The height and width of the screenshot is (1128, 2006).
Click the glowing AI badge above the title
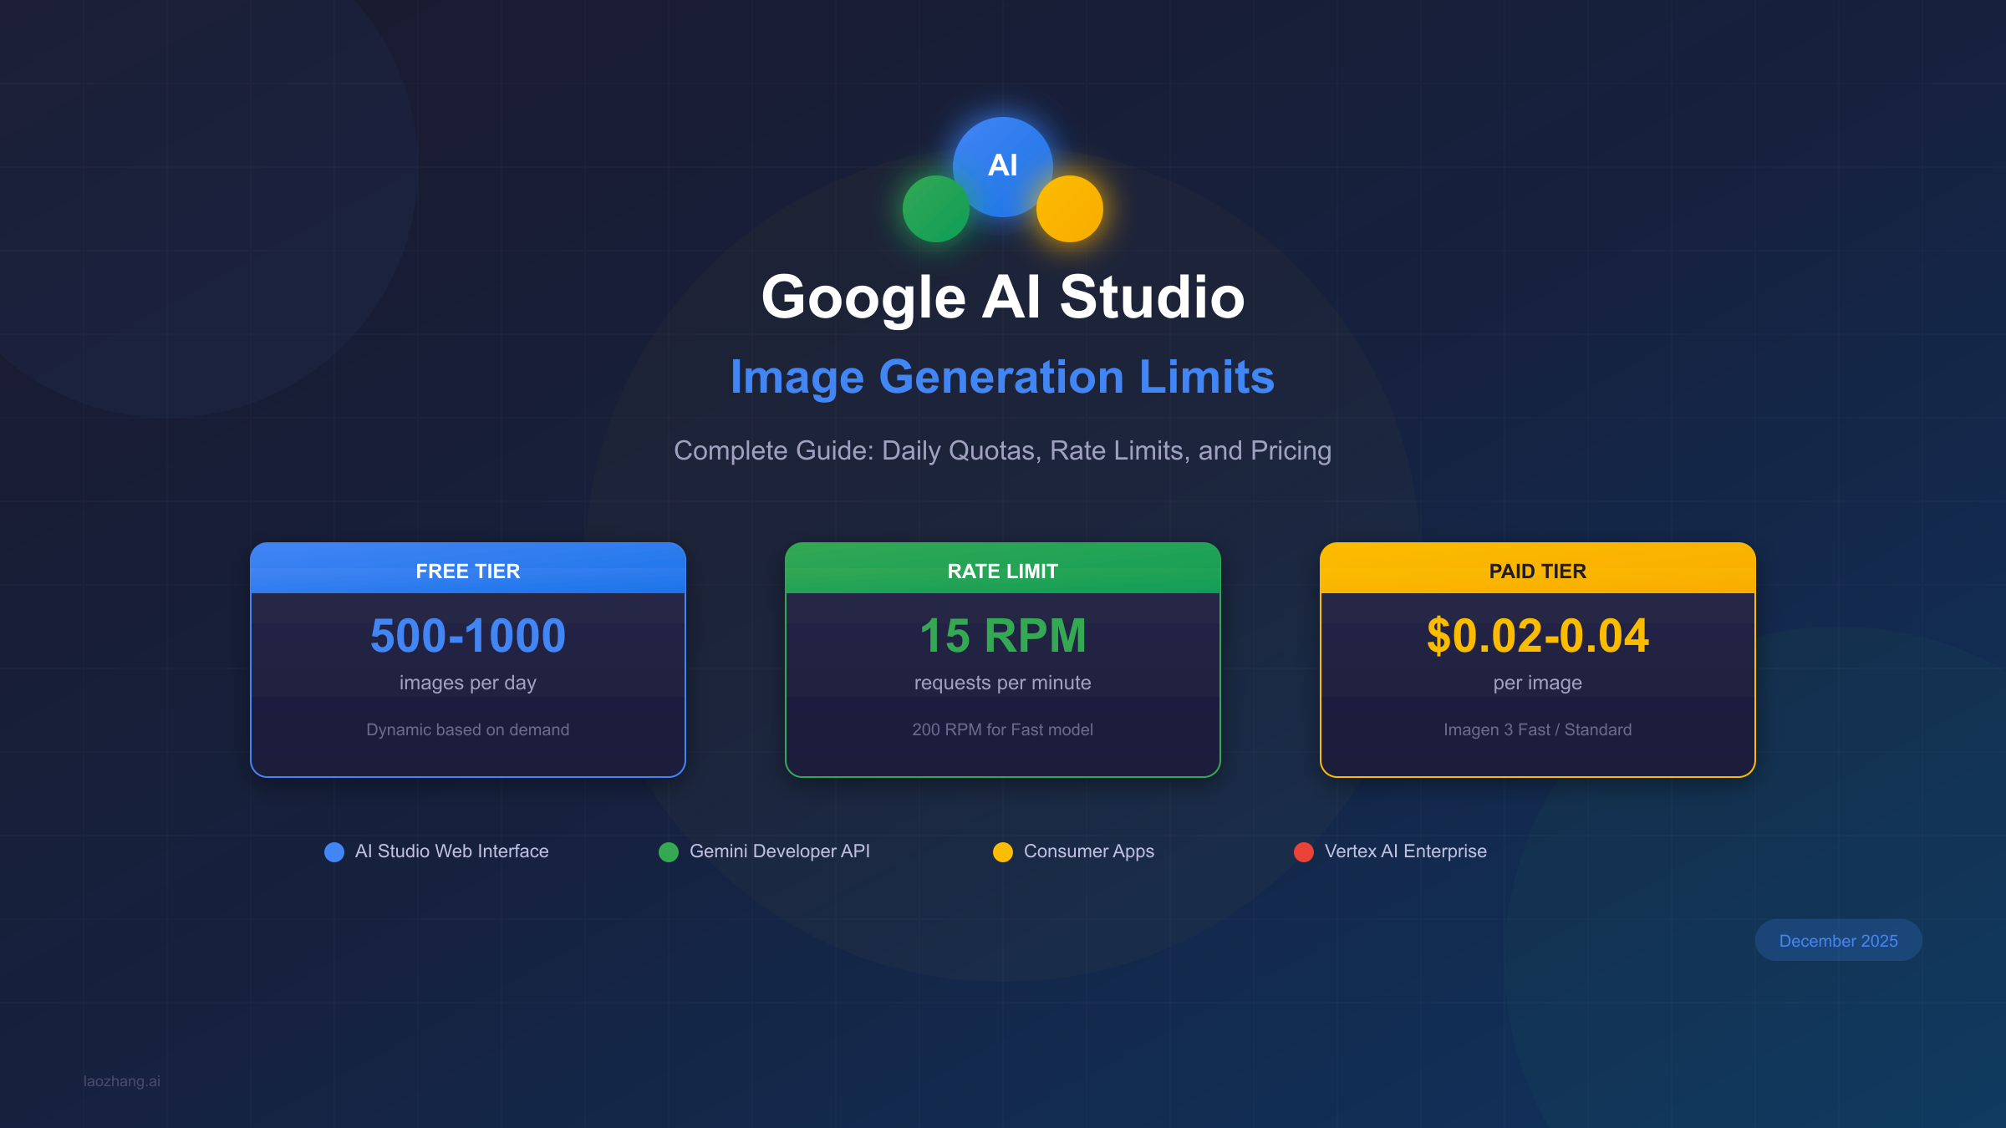(1003, 165)
